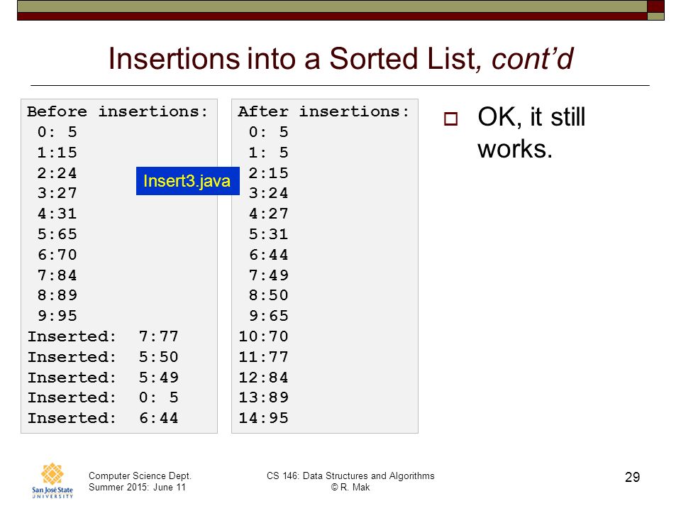Click the slide number 29
The height and width of the screenshot is (511, 681).
pos(632,477)
